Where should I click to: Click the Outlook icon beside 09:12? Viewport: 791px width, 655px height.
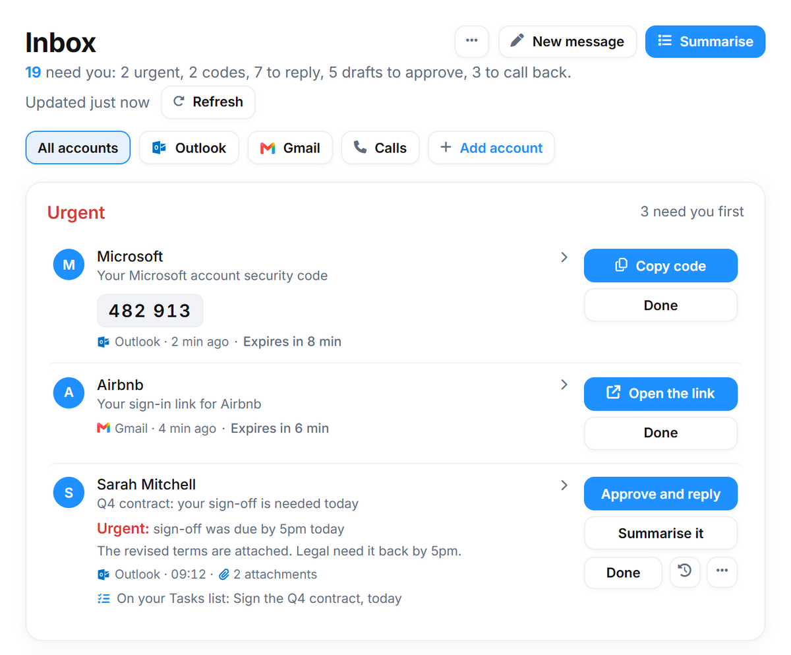tap(103, 575)
